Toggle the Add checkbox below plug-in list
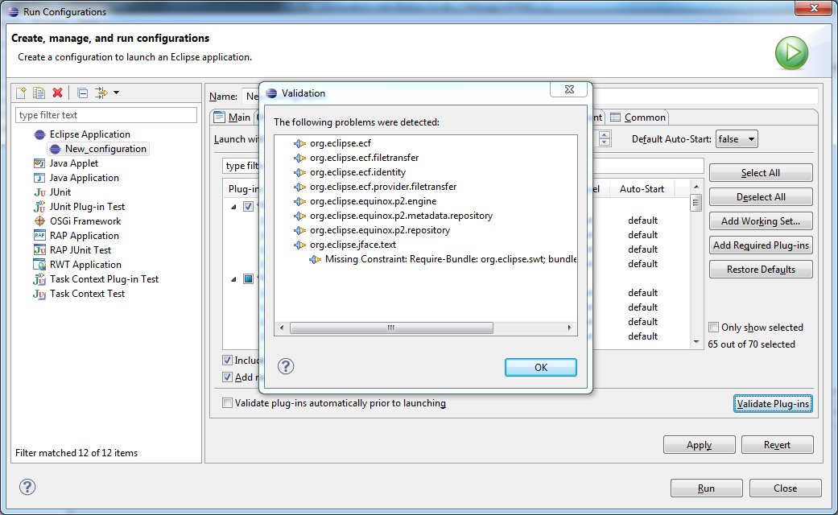 228,377
